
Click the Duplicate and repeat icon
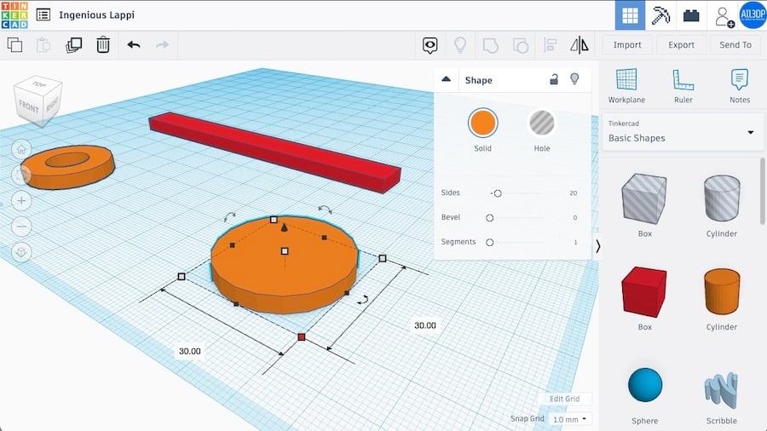pos(74,45)
